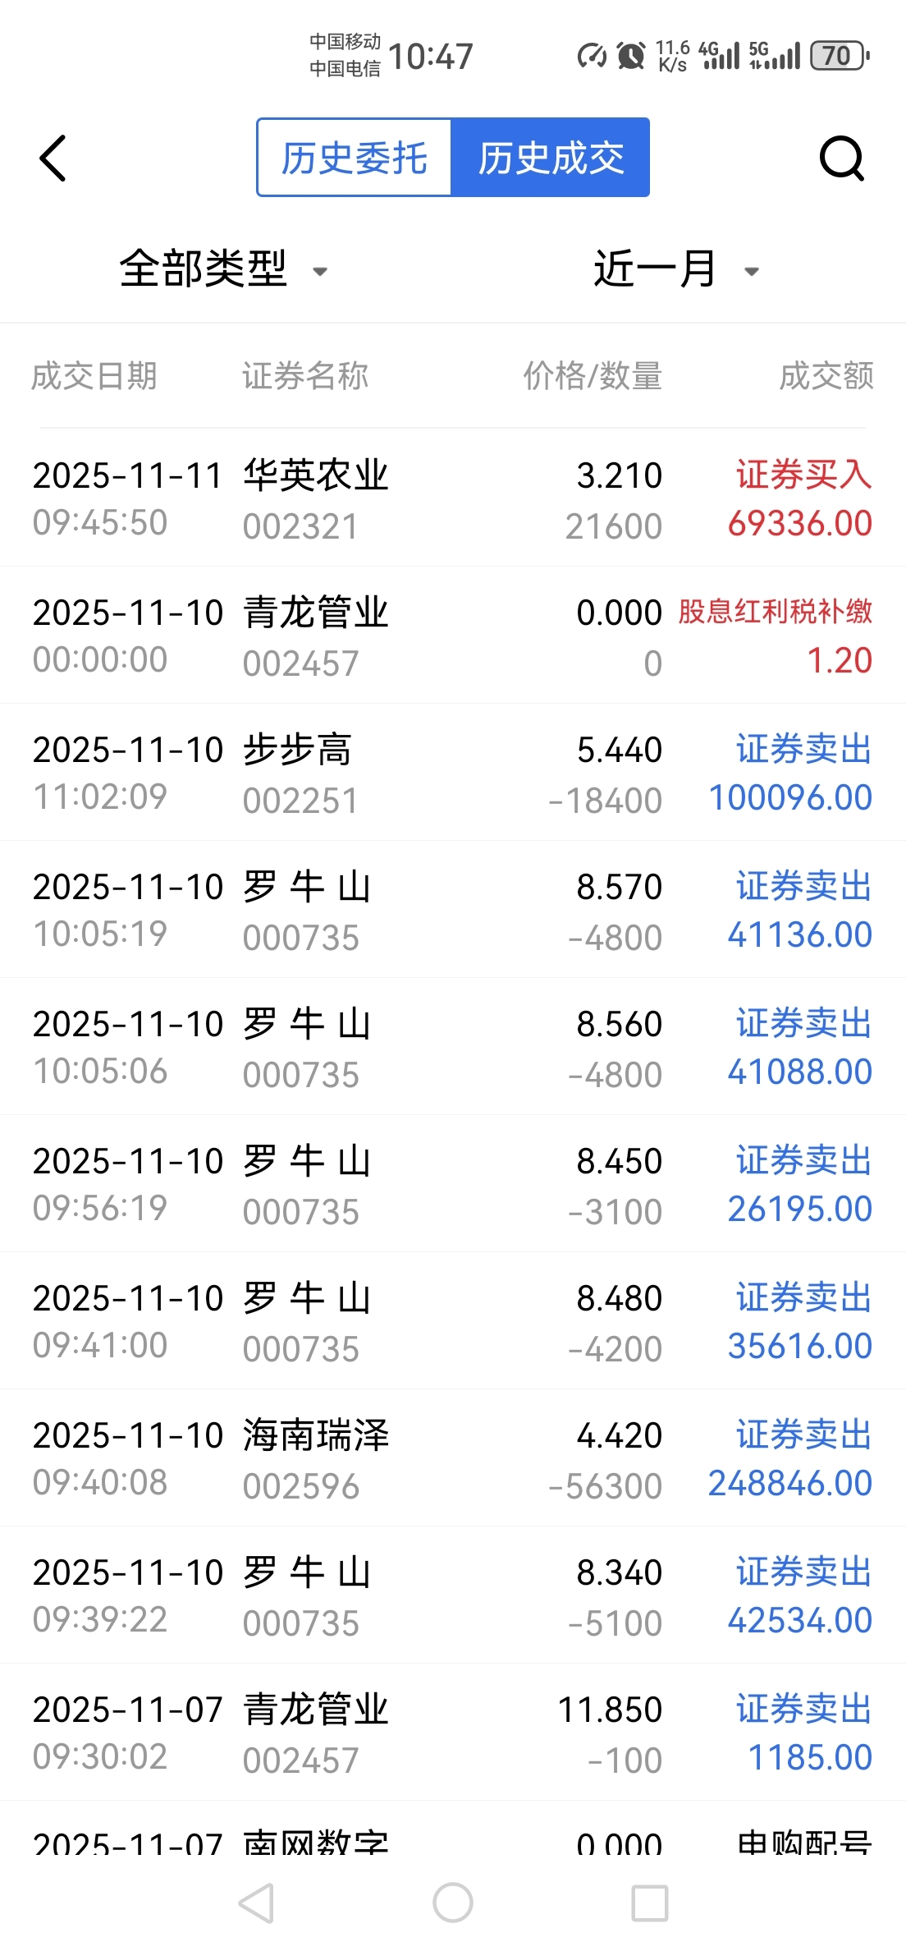Open 步步高 sell transaction row
This screenshot has height=1951, width=906.
pyautogui.click(x=452, y=773)
